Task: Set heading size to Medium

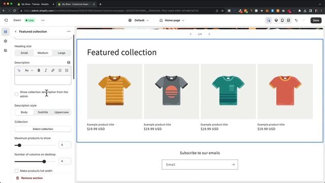Action: [43, 53]
